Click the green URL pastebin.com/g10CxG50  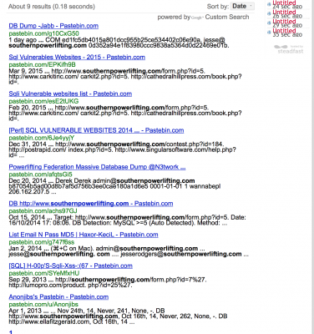(x=43, y=33)
